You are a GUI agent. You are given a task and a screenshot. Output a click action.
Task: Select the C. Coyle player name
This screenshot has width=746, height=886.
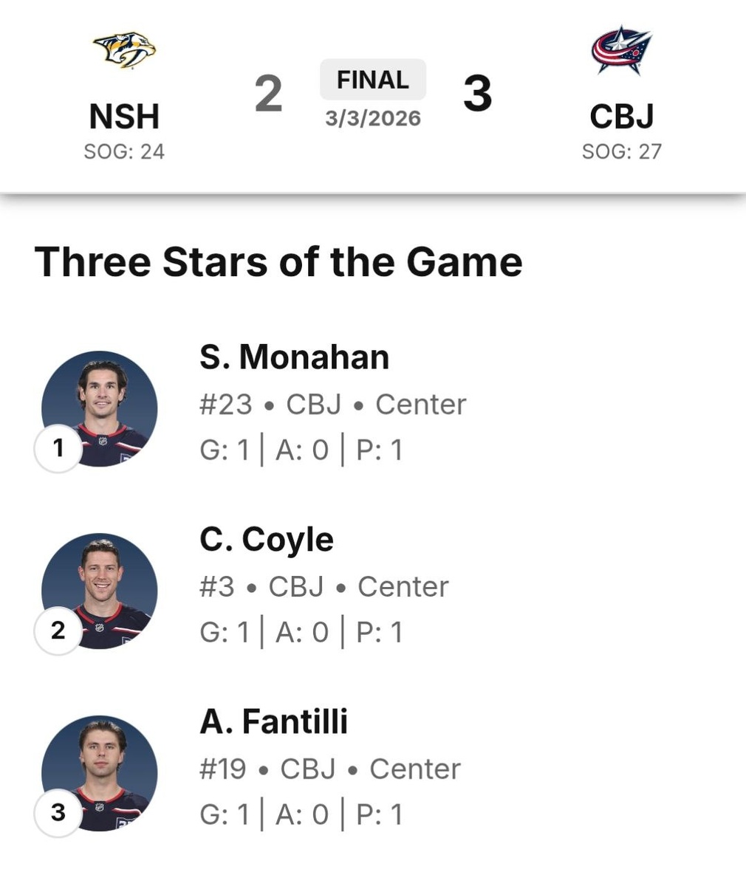tap(266, 540)
